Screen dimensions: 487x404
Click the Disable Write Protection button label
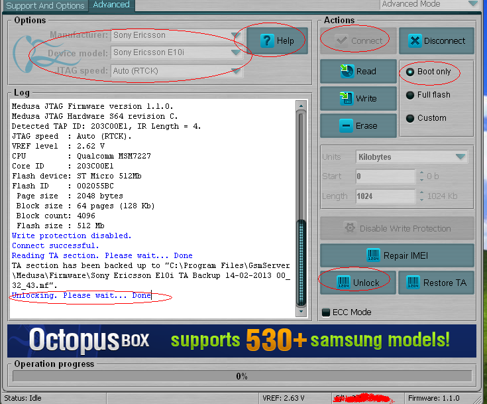click(x=405, y=229)
